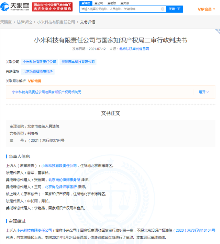Click the 天眼查 logo
Viewport: 220px width, 244px height.
tap(19, 6)
